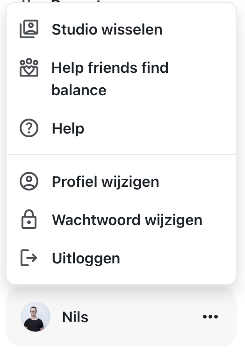Select Profiel wijzigen from the menu
Image resolution: width=245 pixels, height=354 pixels.
pos(121,182)
